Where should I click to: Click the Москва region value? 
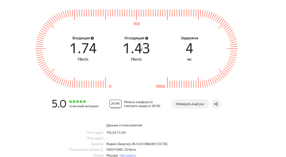click(112, 156)
